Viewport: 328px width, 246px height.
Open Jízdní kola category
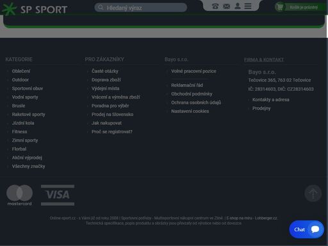coord(23,123)
